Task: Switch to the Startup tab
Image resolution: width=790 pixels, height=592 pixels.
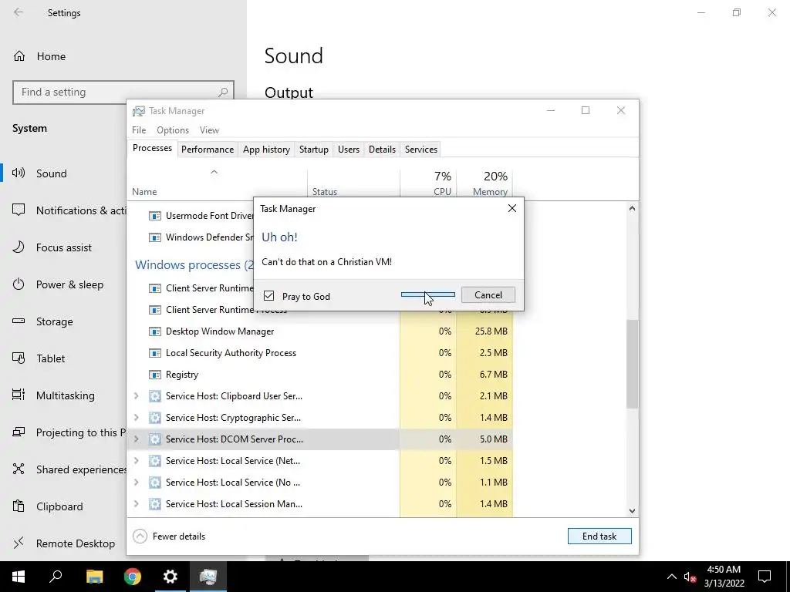Action: click(314, 150)
